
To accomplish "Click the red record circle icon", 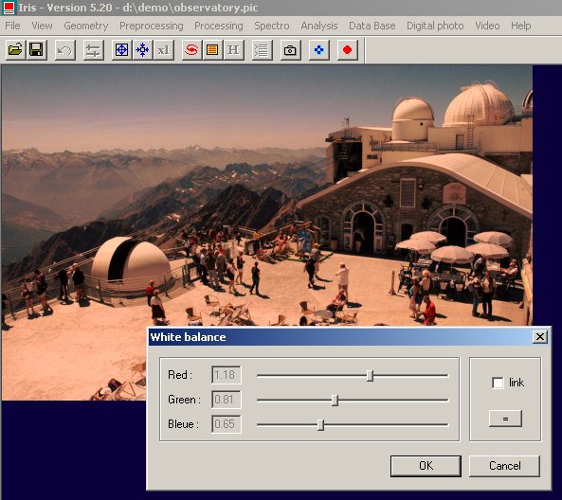I will [x=347, y=50].
